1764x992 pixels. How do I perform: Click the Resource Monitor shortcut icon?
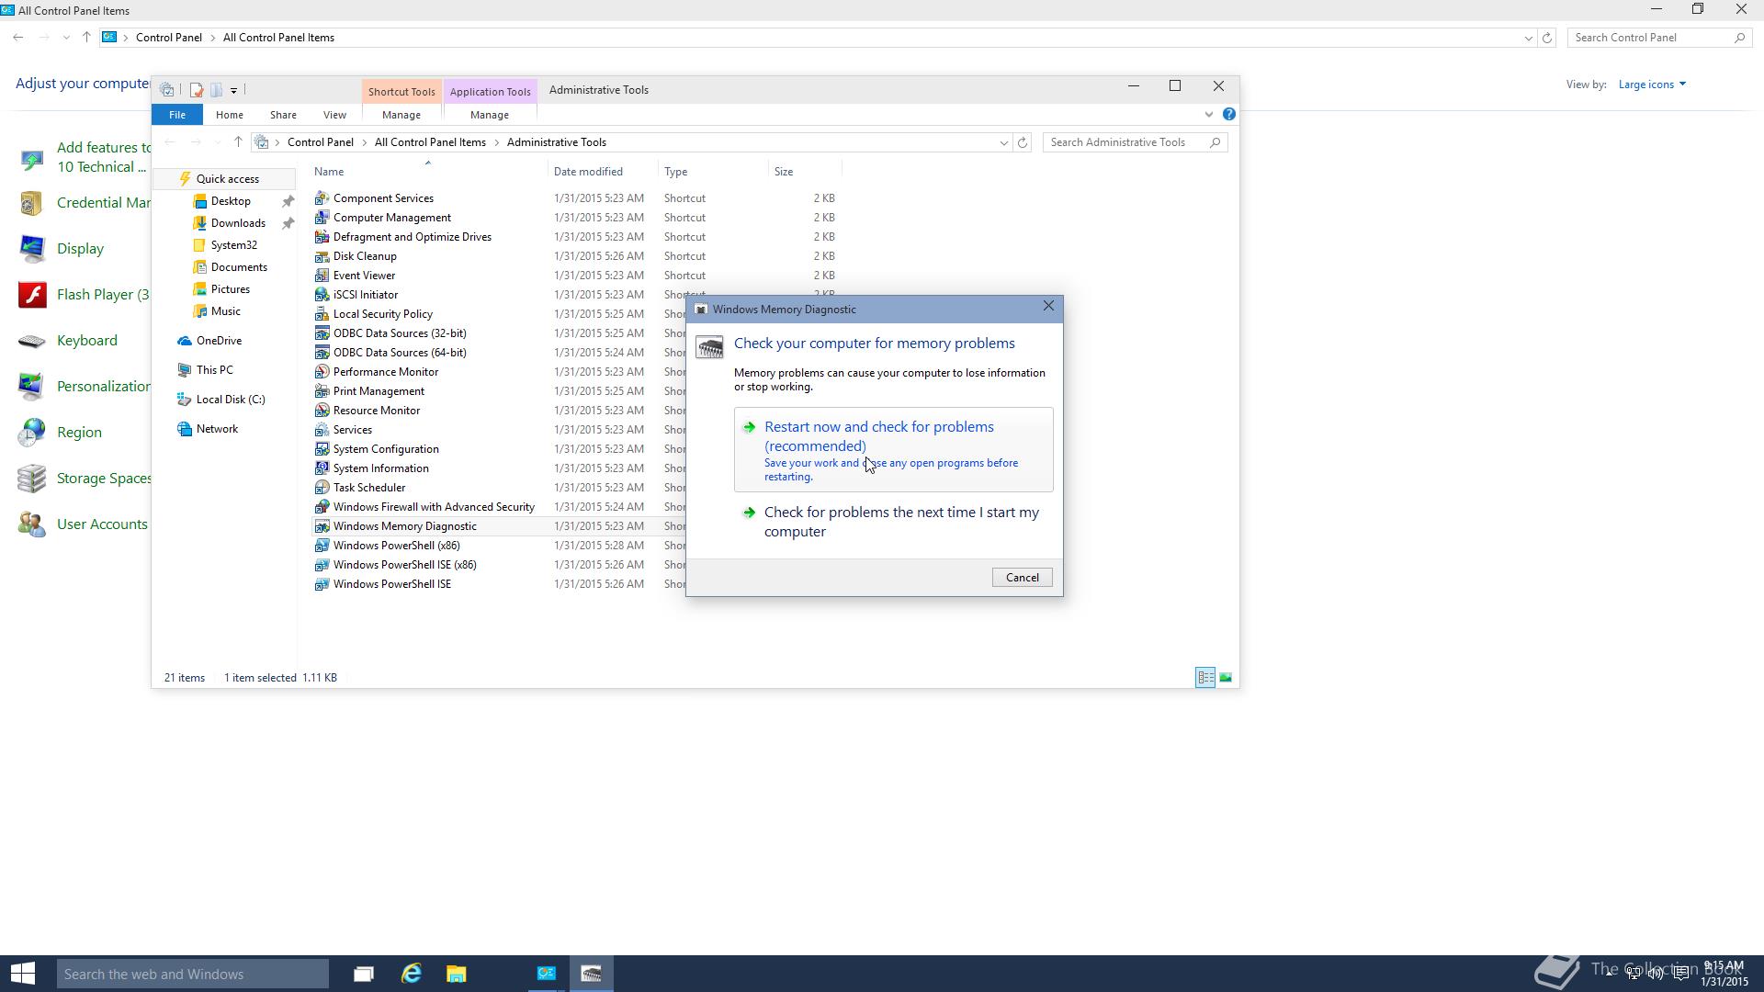pyautogui.click(x=322, y=411)
